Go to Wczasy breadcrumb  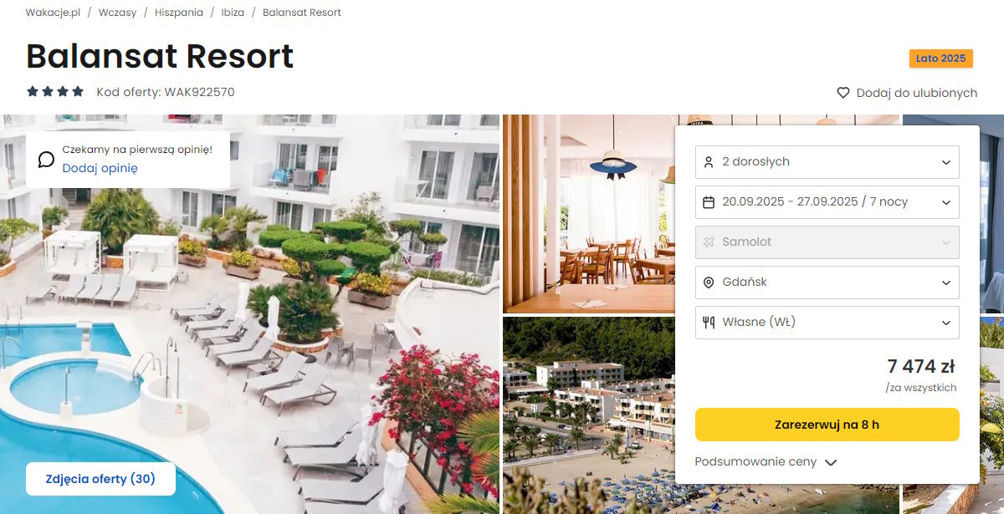click(x=117, y=13)
